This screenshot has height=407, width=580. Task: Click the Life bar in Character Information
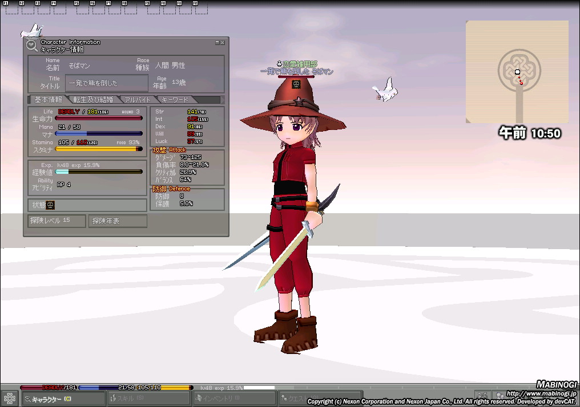pos(98,118)
